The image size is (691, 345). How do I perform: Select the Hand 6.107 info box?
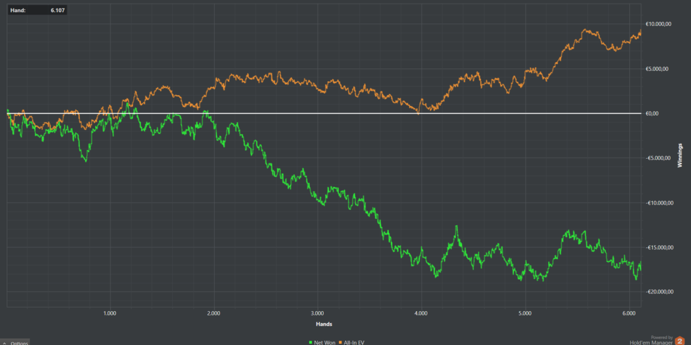[37, 10]
